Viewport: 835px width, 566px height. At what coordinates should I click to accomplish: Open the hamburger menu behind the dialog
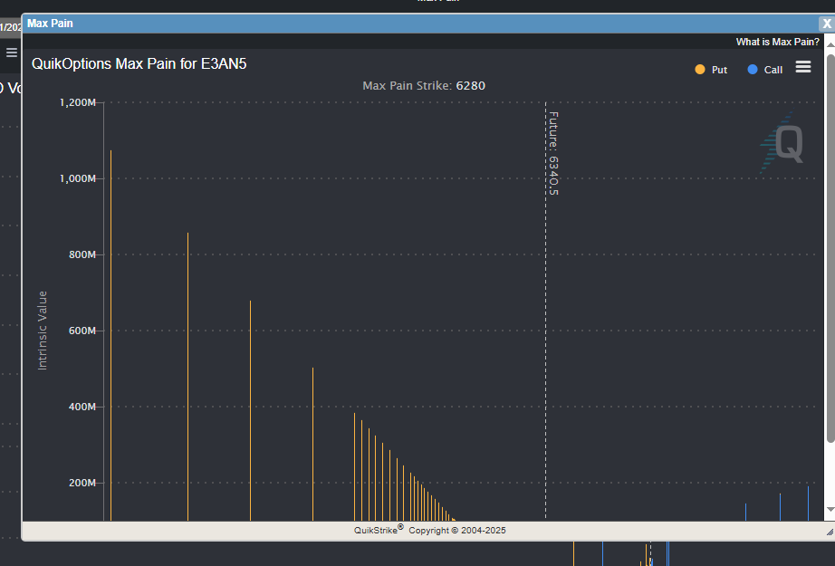click(x=12, y=53)
